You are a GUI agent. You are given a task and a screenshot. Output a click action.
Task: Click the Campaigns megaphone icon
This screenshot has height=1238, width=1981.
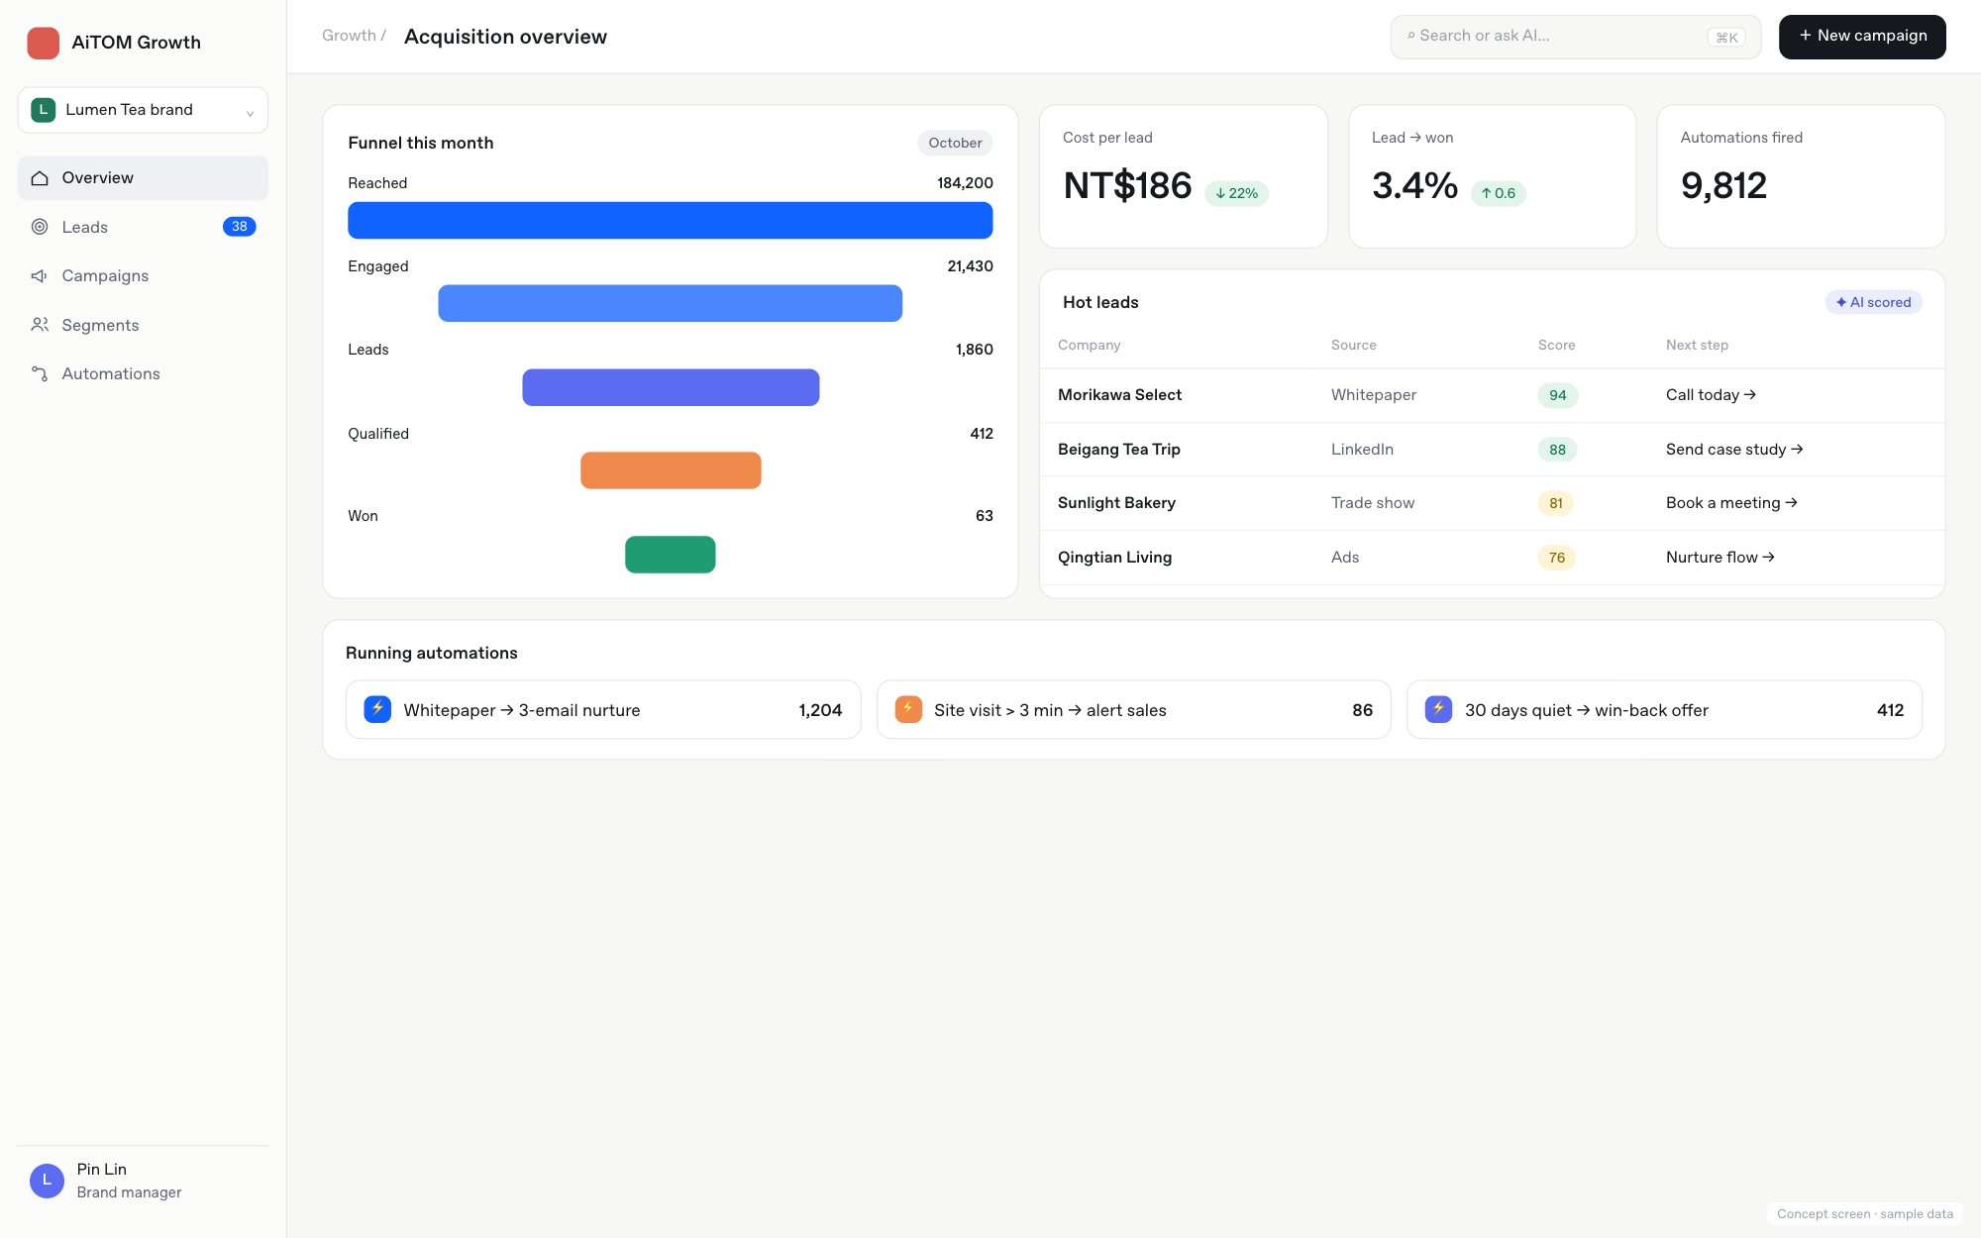(x=40, y=275)
